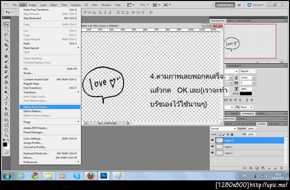Viewport: 290px width, 190px height.
Task: Click the delete layer trash icon
Action: pos(281,168)
